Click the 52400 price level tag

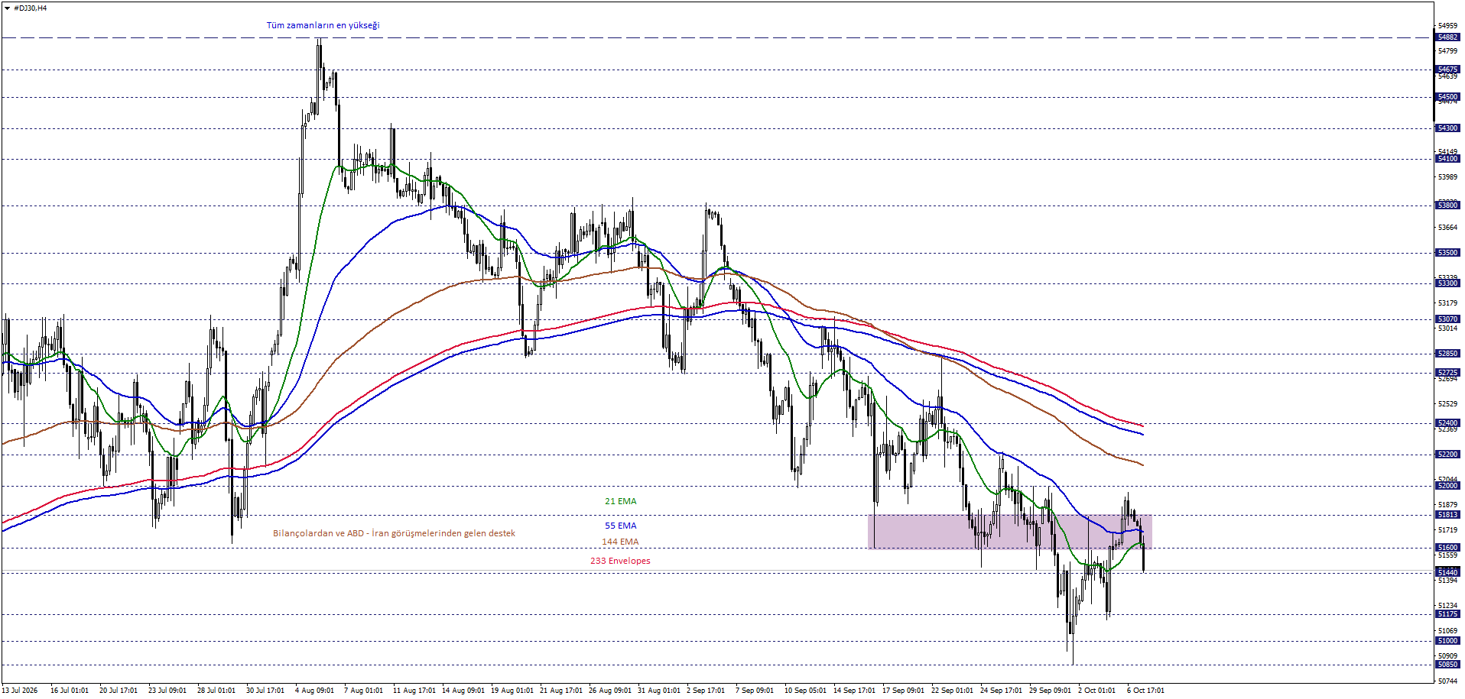(x=1447, y=423)
